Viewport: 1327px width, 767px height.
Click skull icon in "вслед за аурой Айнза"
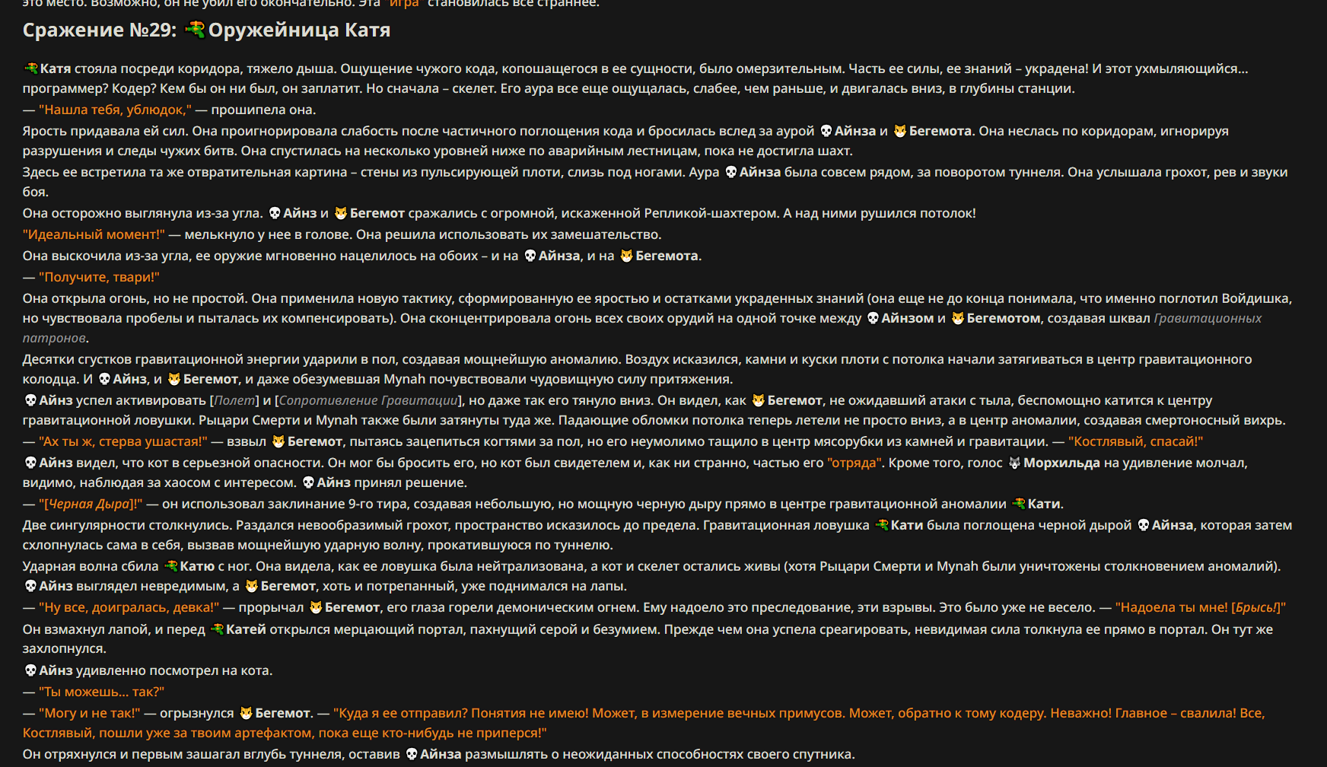coord(826,131)
